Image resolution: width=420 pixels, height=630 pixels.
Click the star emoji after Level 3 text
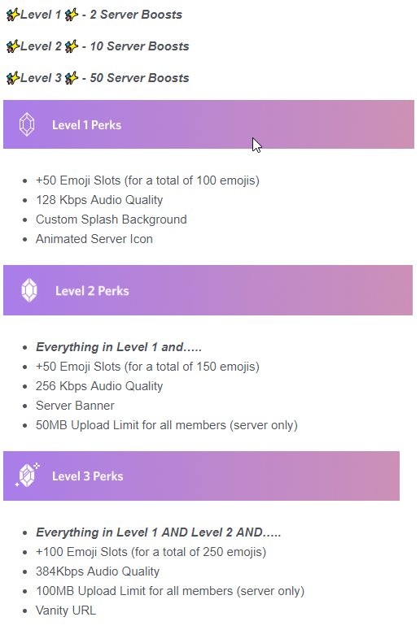tap(72, 78)
